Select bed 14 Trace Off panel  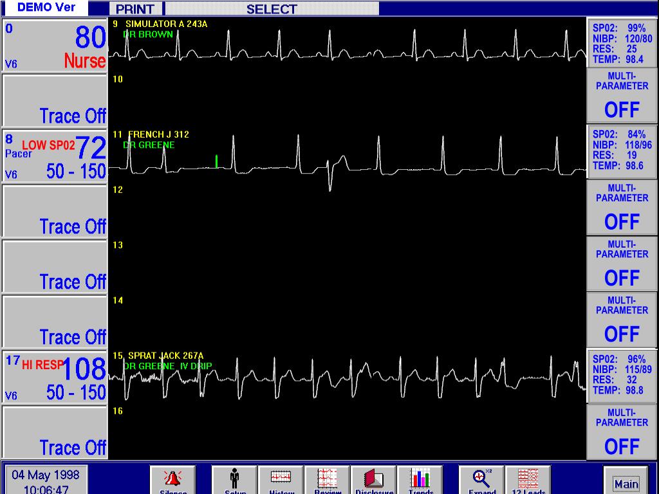point(55,322)
